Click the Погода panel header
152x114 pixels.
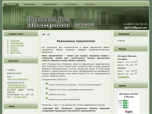(131, 49)
